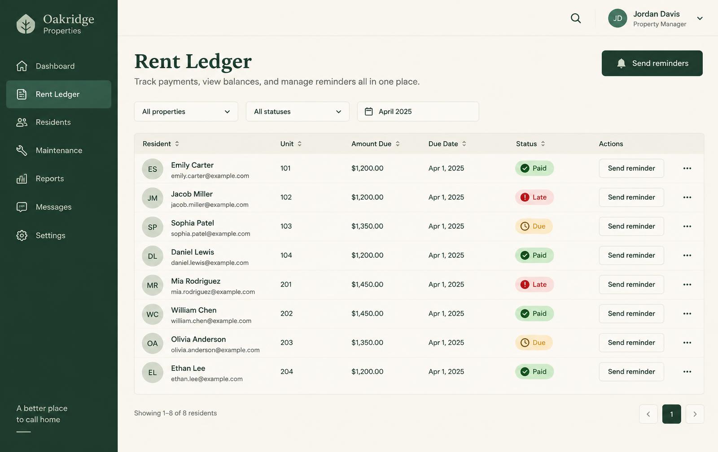Send reminder to Jacob Miller
Image resolution: width=718 pixels, height=452 pixels.
(631, 197)
